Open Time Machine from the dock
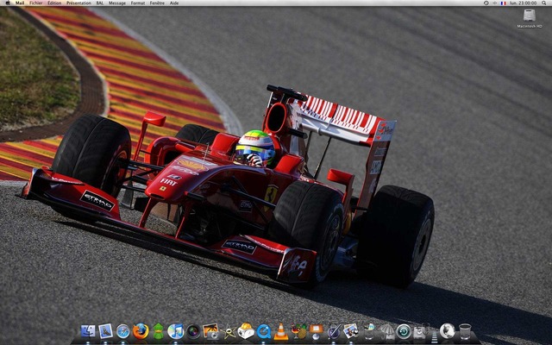This screenshot has width=552, height=345. point(404,331)
